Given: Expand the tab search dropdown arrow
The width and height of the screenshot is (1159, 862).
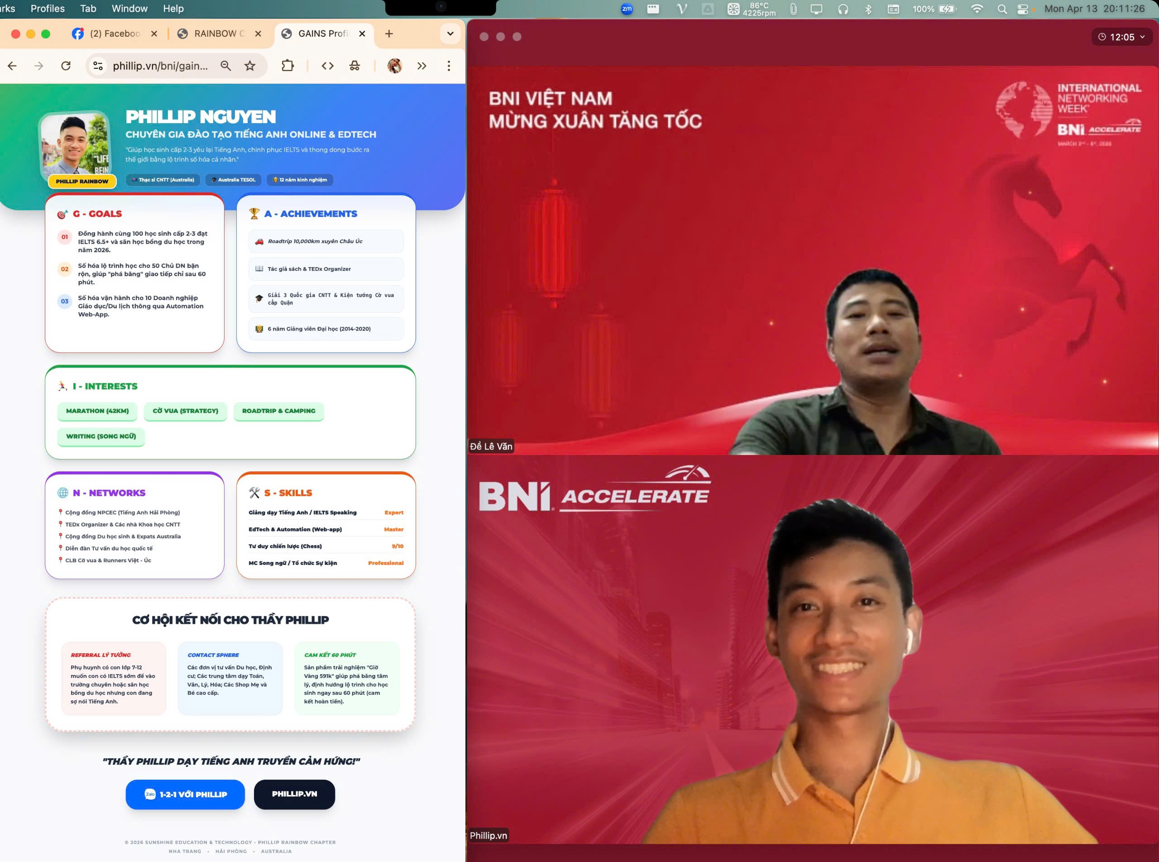Looking at the screenshot, I should pyautogui.click(x=450, y=34).
